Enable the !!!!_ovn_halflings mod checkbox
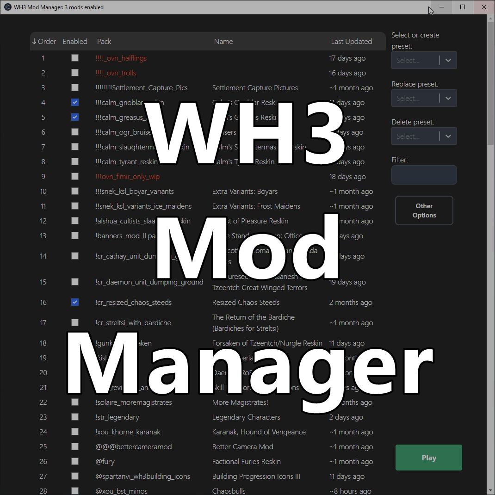The width and height of the screenshot is (495, 495). (75, 58)
